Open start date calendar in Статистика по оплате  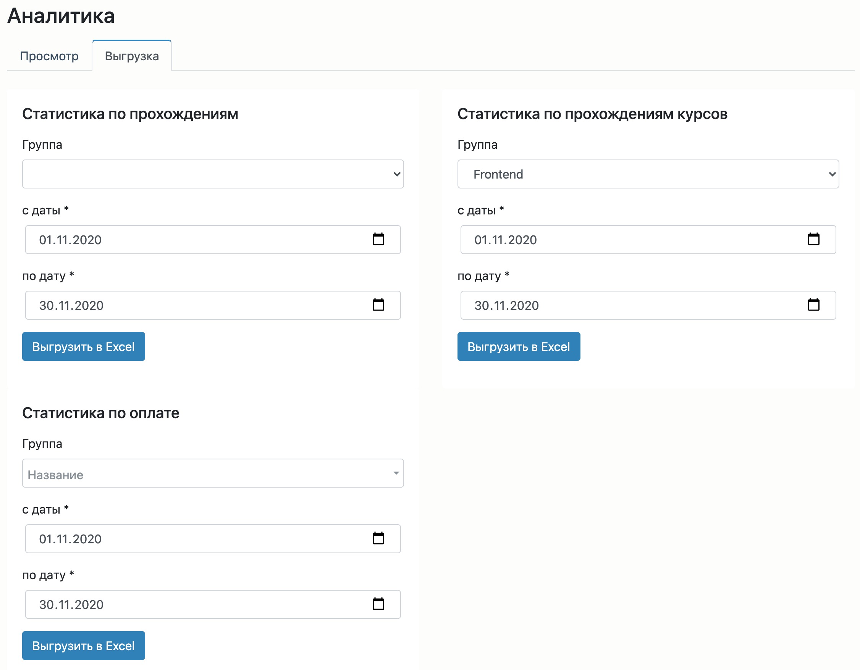(x=378, y=538)
